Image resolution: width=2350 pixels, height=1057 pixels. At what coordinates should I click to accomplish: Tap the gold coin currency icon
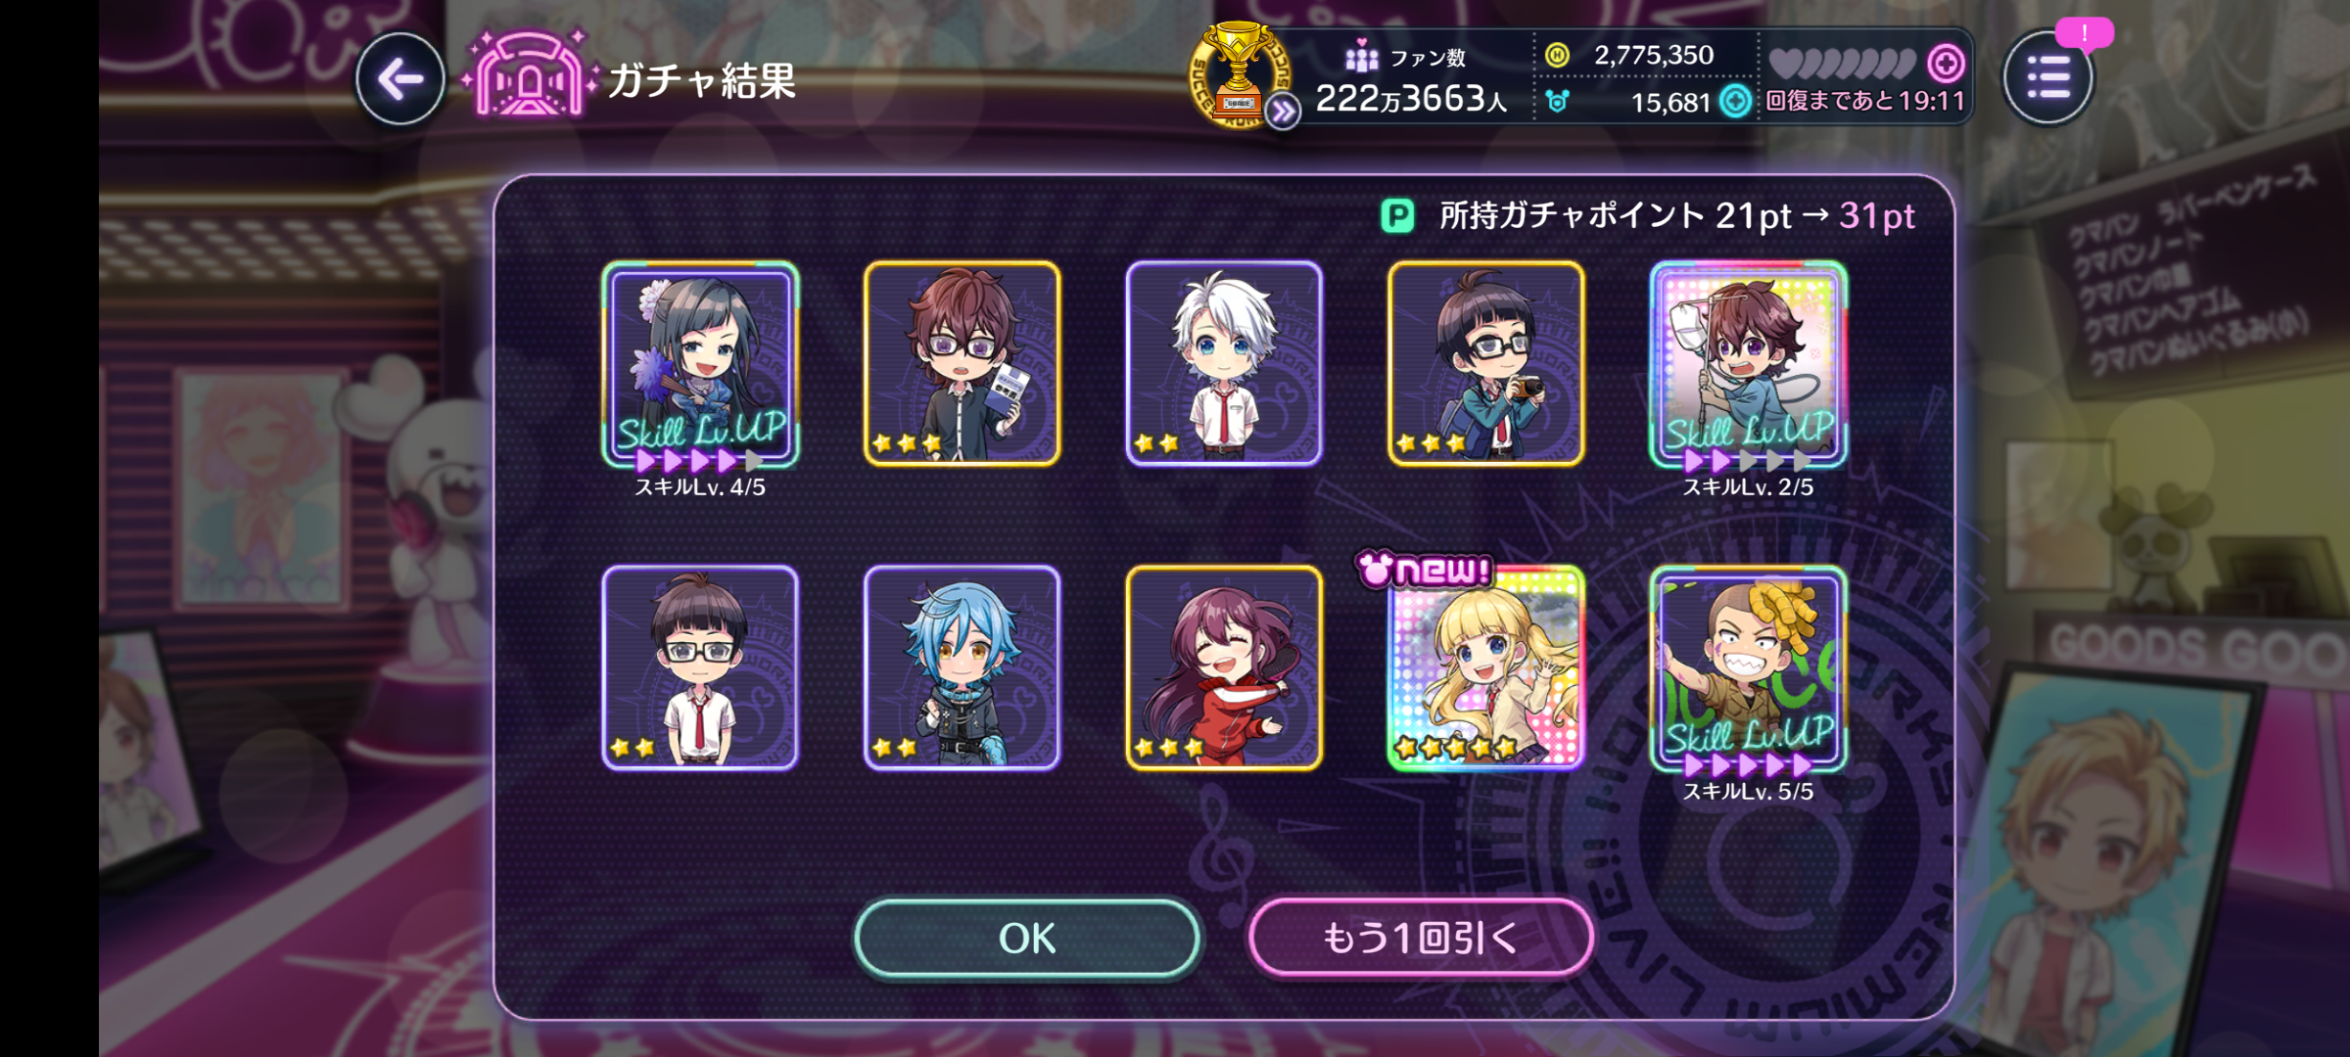1557,56
